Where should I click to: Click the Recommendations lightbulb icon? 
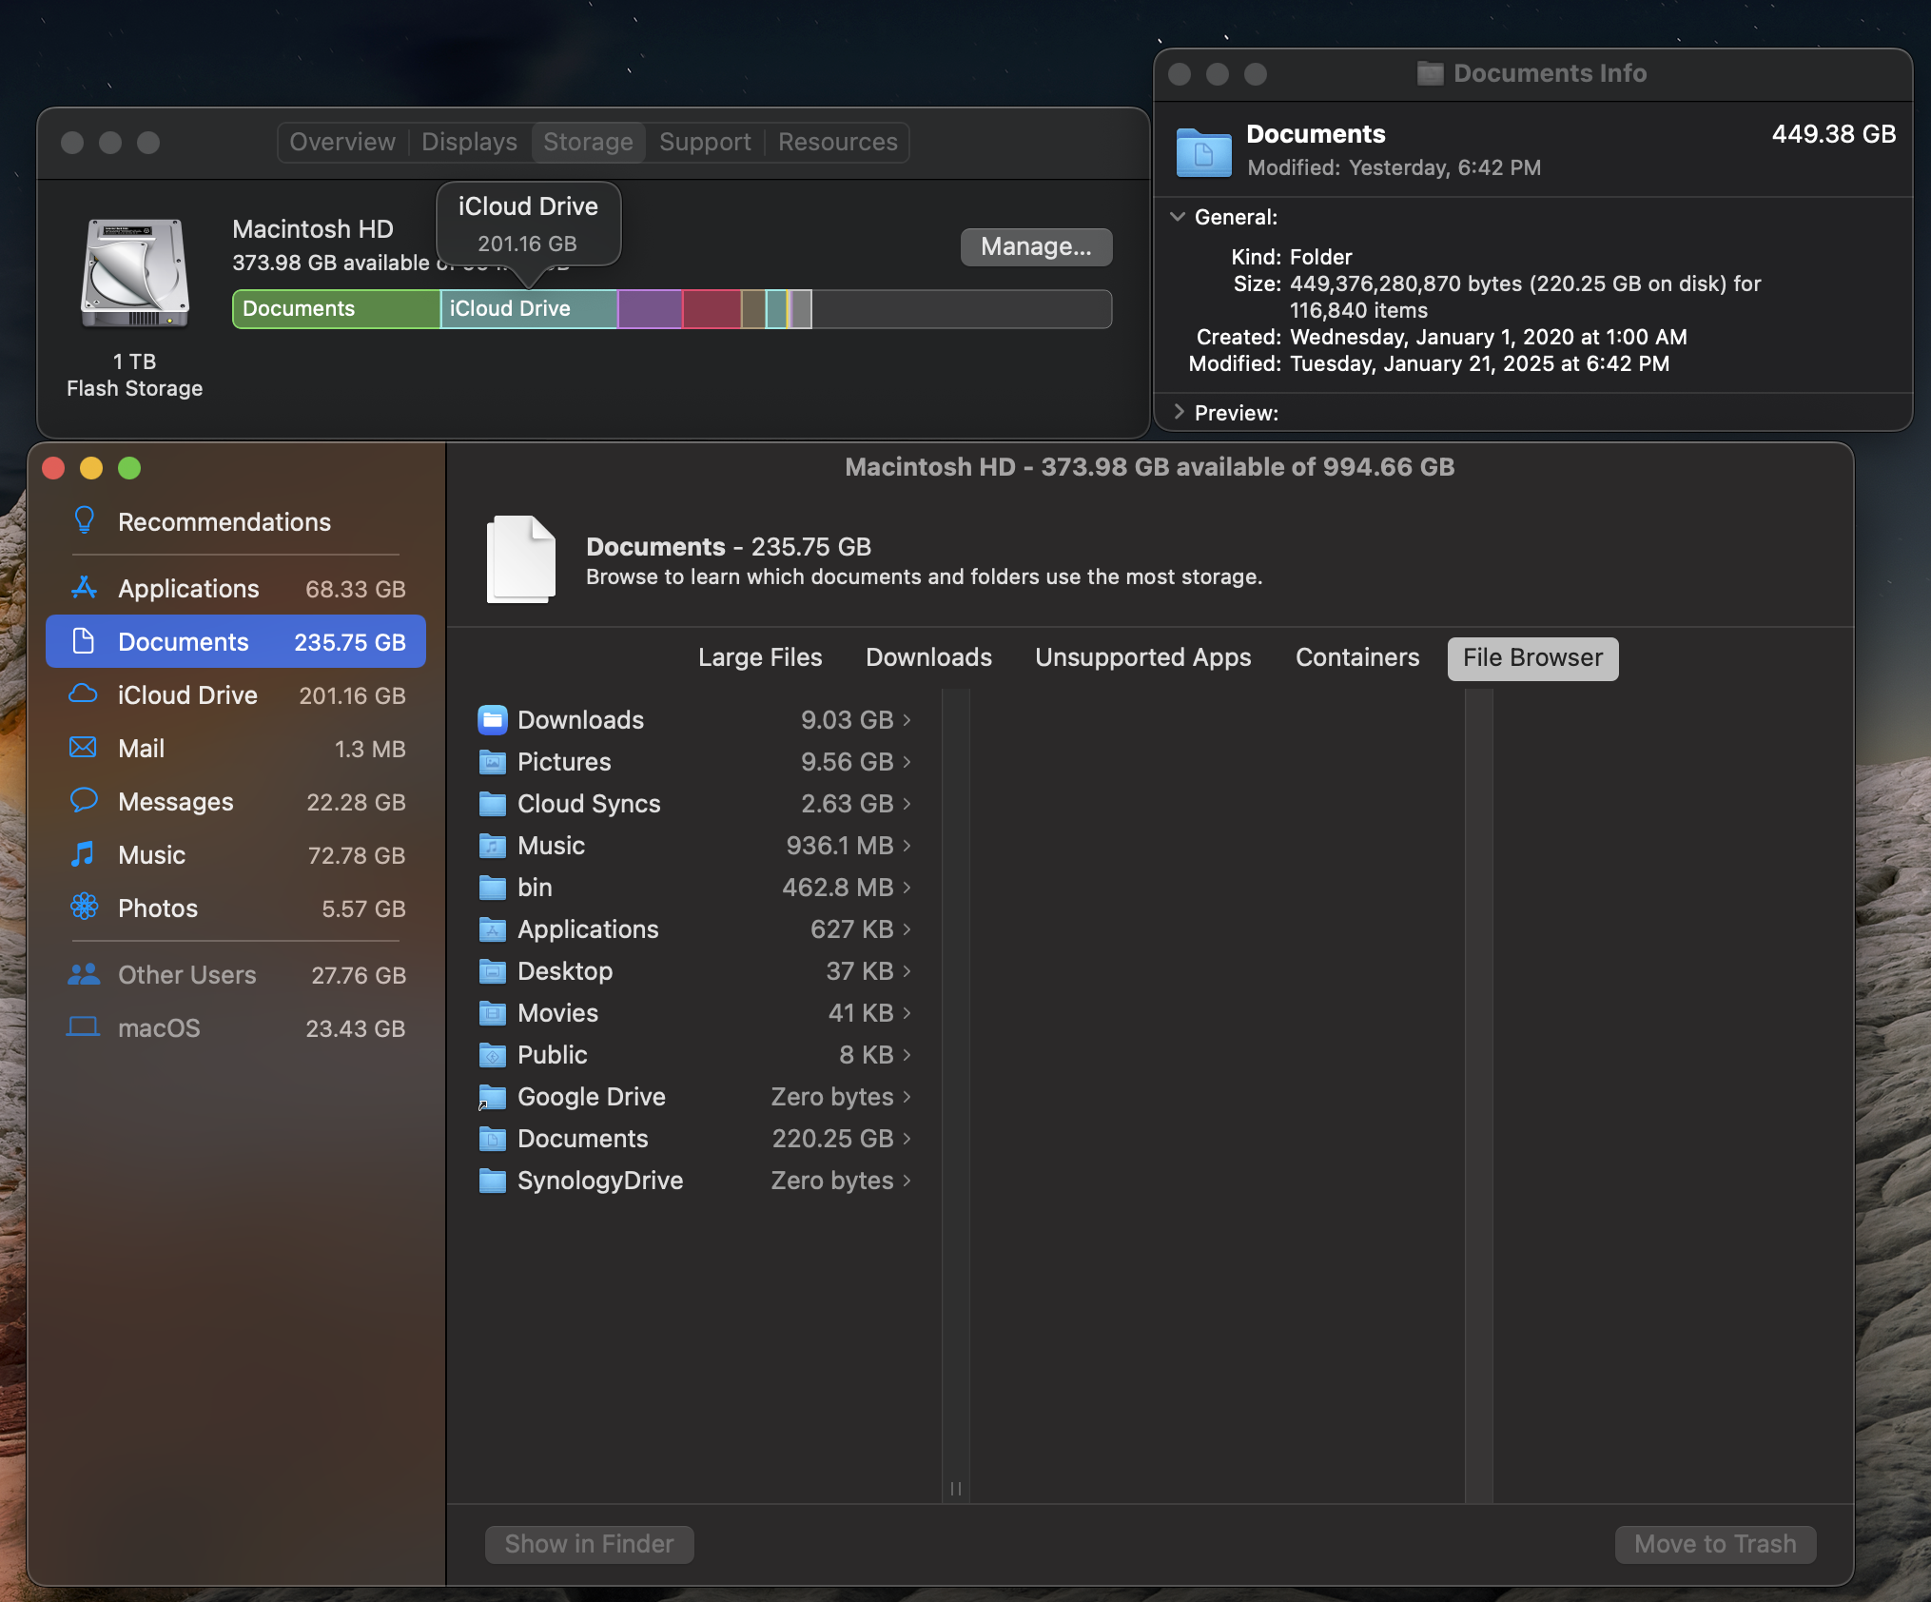[x=84, y=520]
